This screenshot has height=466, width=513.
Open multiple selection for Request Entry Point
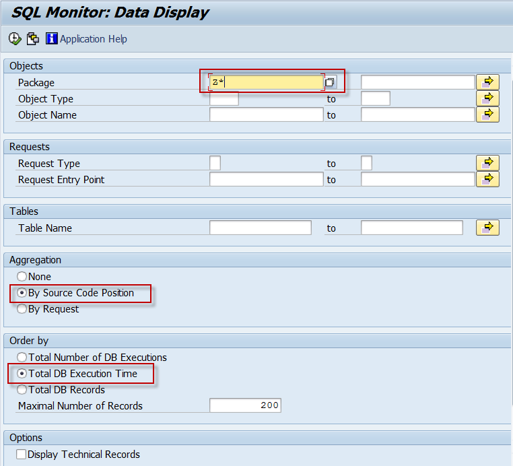pyautogui.click(x=487, y=179)
